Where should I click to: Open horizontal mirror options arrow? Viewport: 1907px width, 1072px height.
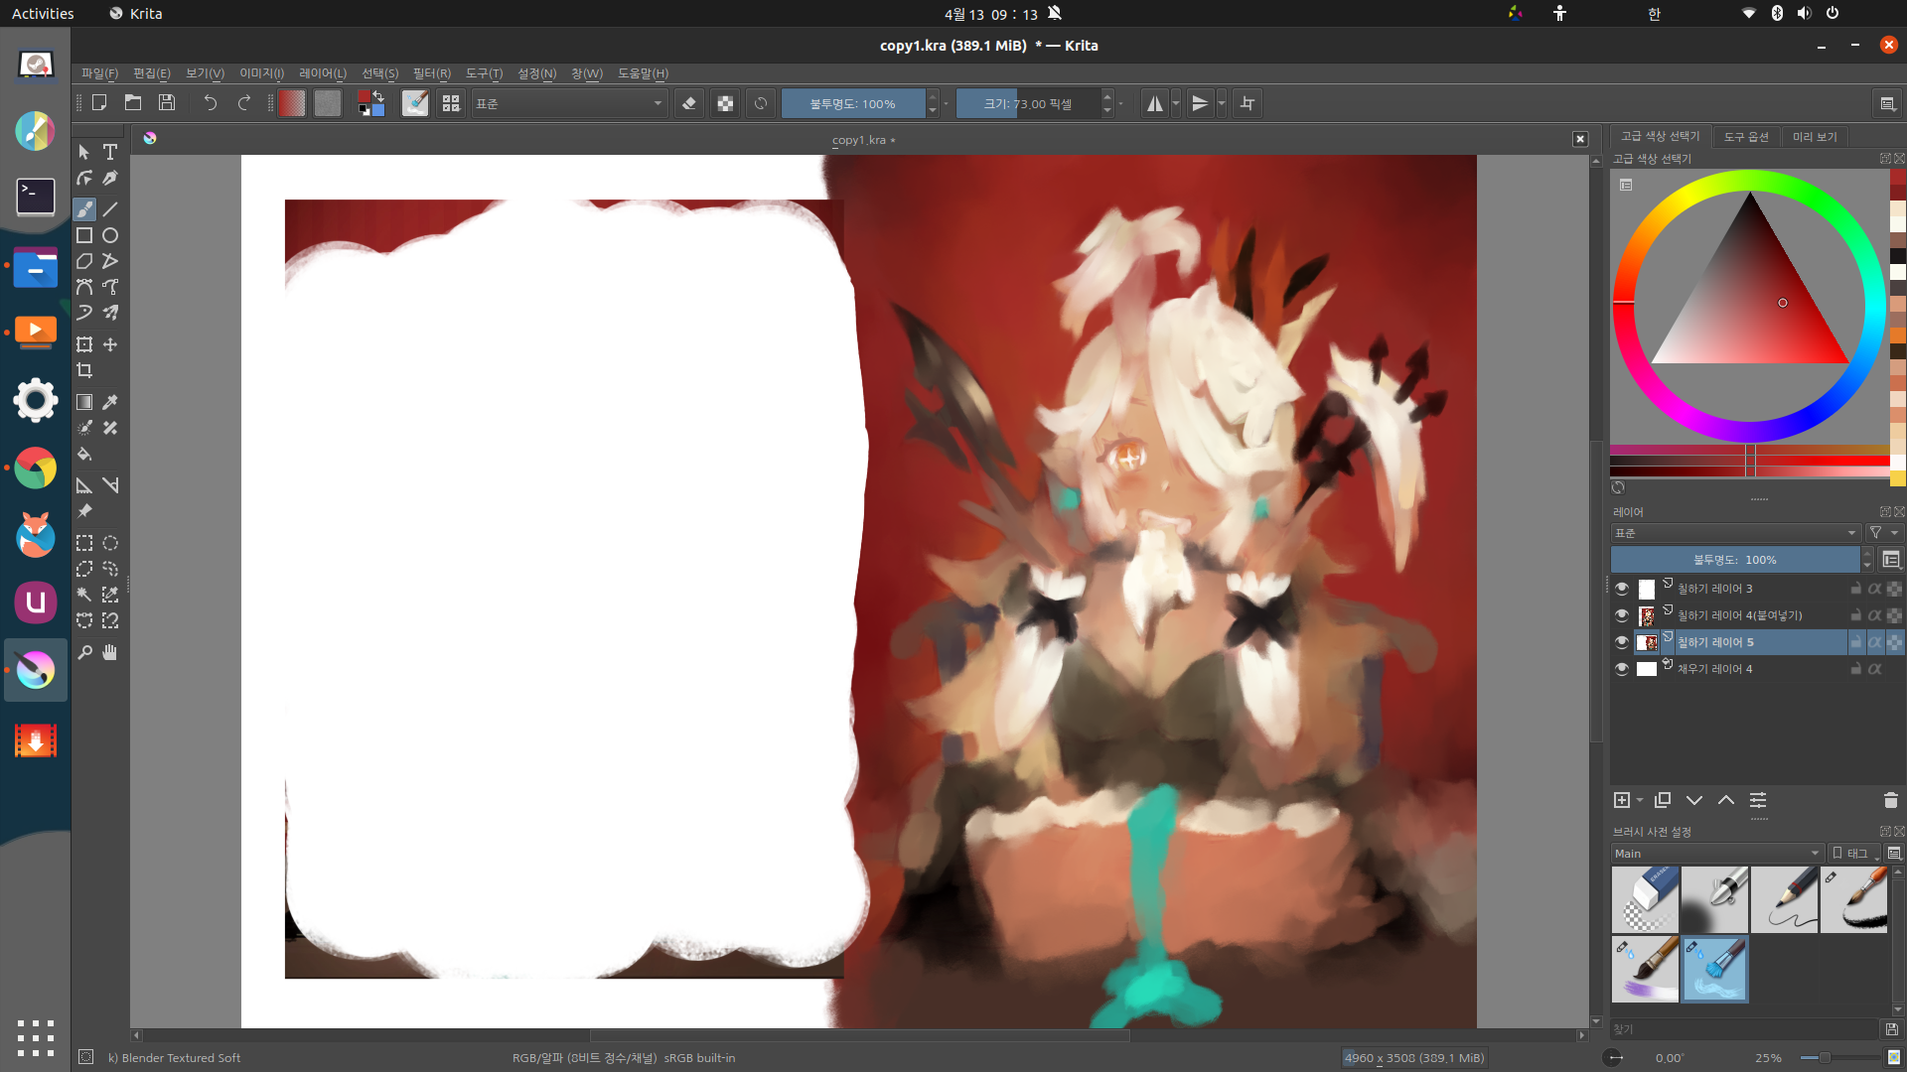click(1176, 103)
